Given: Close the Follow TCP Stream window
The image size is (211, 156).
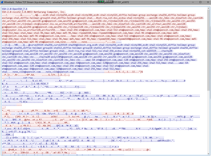Looking at the screenshot, I should tap(208, 2).
